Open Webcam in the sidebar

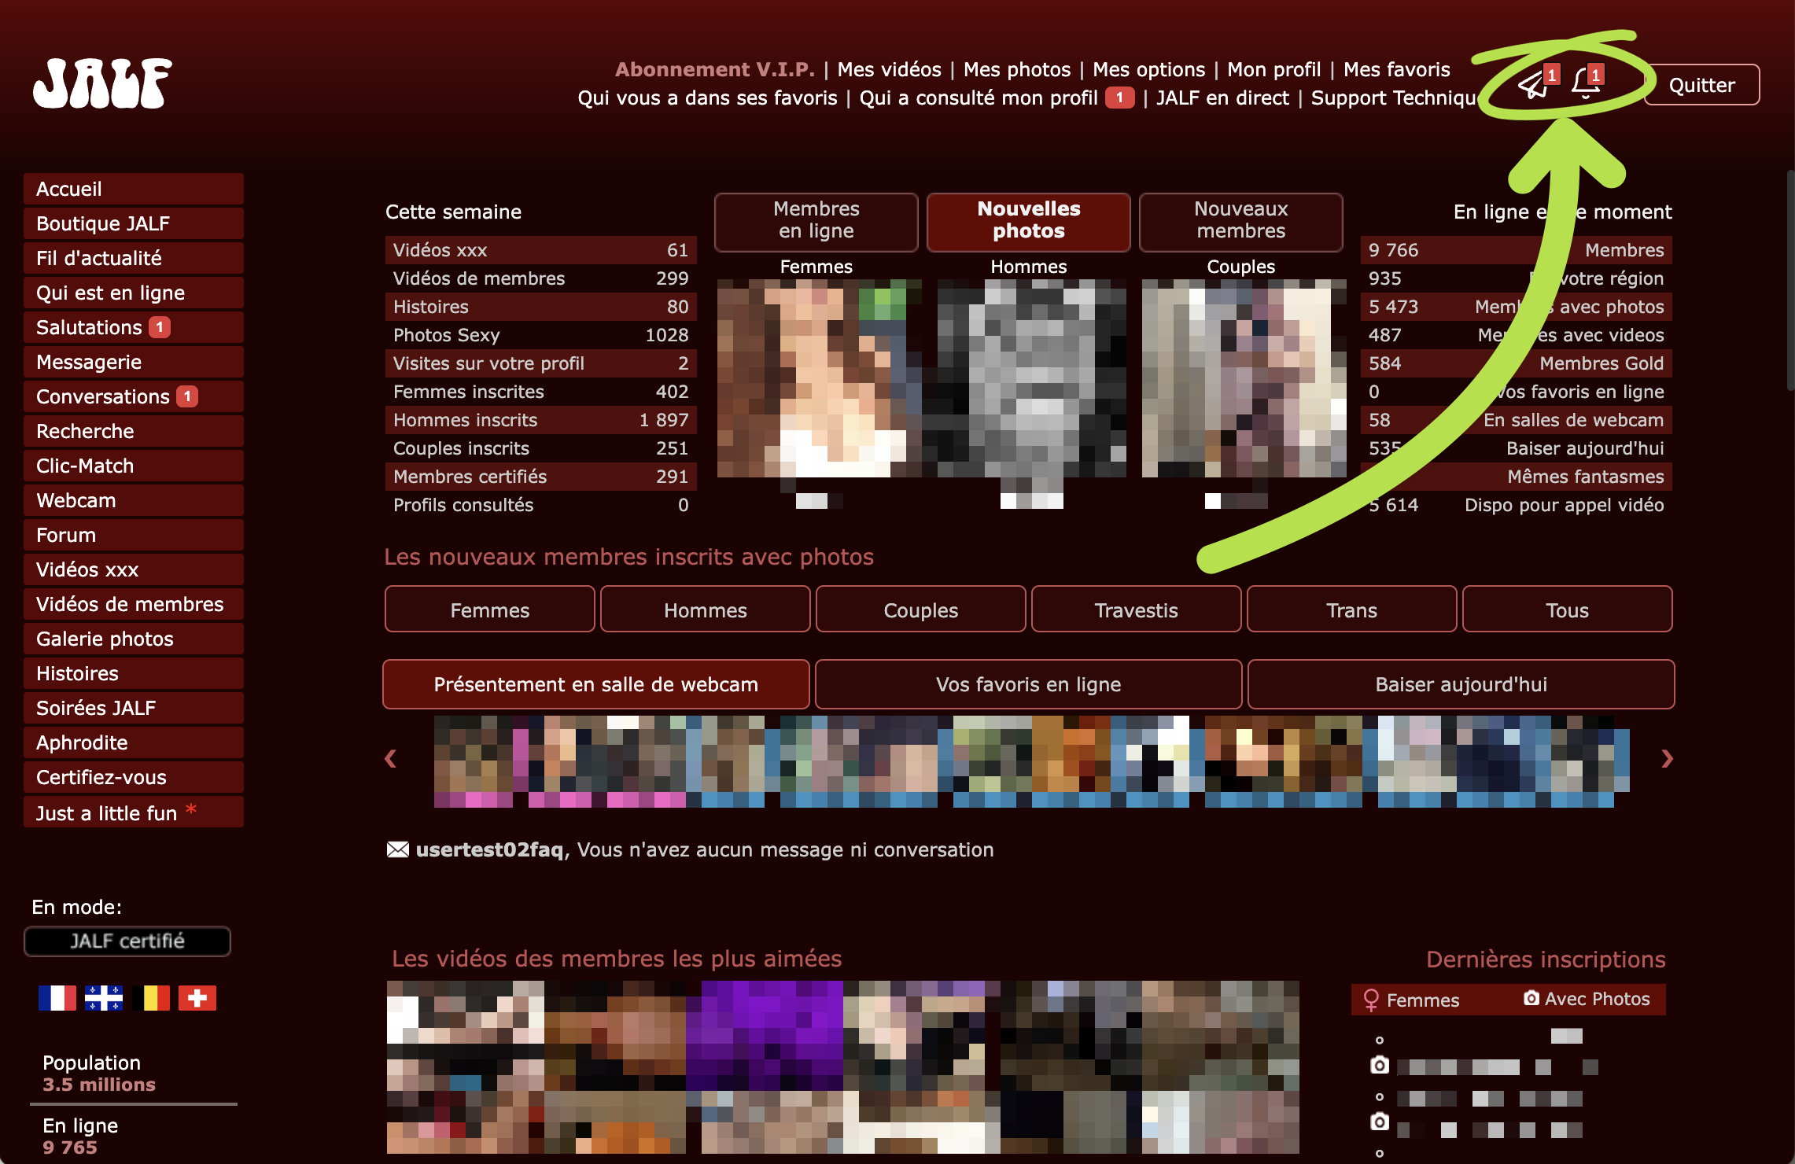coord(134,500)
